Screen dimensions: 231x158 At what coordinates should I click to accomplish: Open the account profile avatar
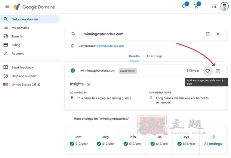click(x=224, y=6)
